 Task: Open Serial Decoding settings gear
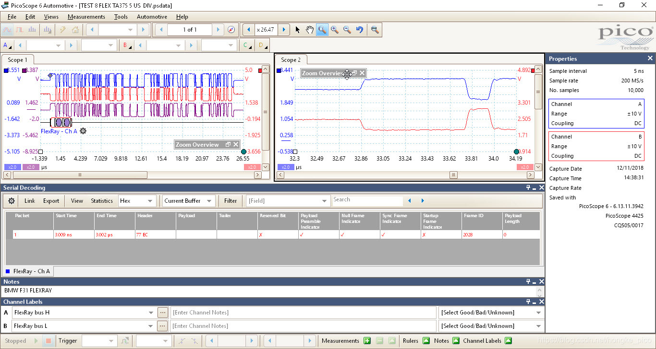(x=12, y=201)
